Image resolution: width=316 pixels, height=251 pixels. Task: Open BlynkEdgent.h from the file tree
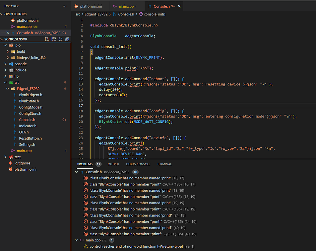pyautogui.click(x=30, y=95)
